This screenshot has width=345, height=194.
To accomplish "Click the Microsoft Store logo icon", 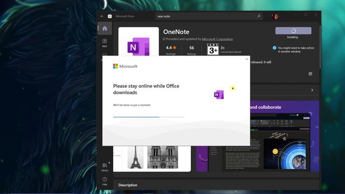I will pyautogui.click(x=109, y=16).
